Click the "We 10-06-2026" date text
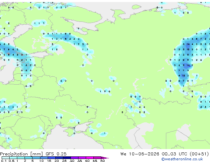Image resolution: width=210 pixels, height=162 pixels. point(140,154)
